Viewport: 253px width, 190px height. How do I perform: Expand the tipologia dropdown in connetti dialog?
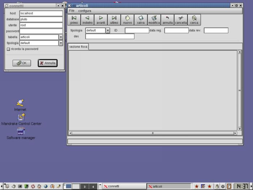click(61, 43)
